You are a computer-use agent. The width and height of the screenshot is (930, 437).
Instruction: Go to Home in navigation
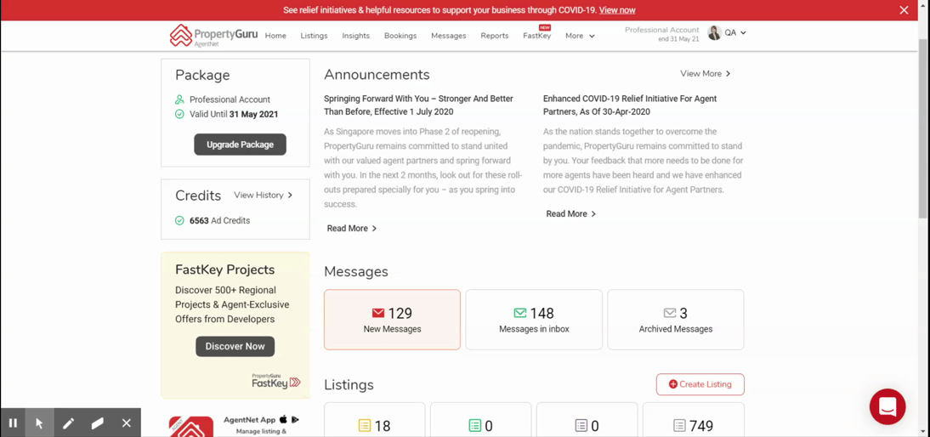[275, 36]
